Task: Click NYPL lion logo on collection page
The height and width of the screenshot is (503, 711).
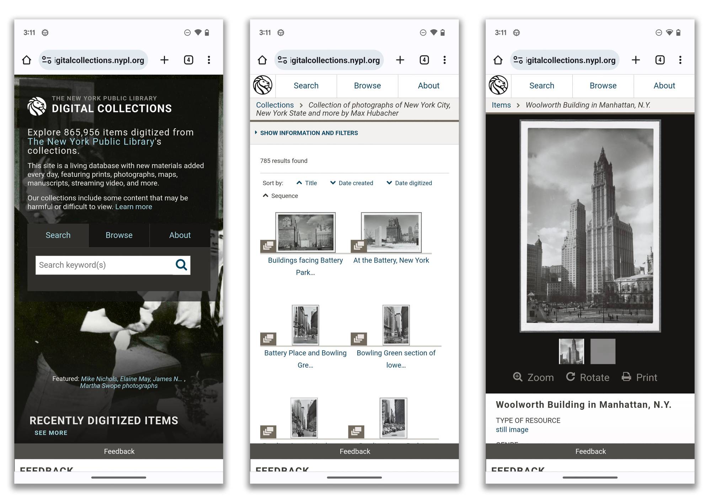Action: [263, 85]
